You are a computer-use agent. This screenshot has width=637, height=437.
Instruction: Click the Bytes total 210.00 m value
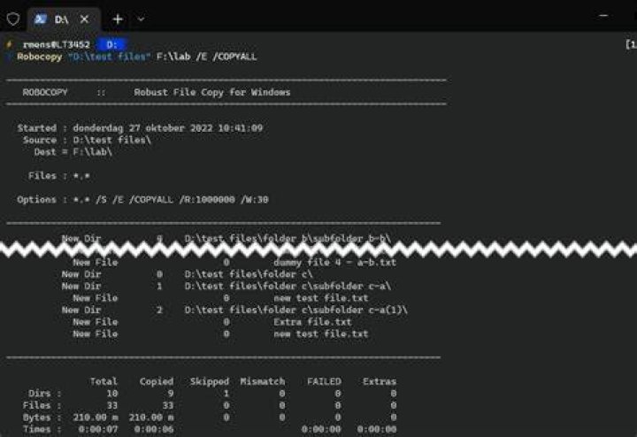[96, 418]
